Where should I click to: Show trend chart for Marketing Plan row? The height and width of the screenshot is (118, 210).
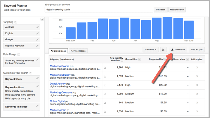click(x=105, y=111)
